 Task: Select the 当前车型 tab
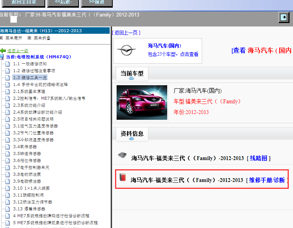pyautogui.click(x=132, y=74)
